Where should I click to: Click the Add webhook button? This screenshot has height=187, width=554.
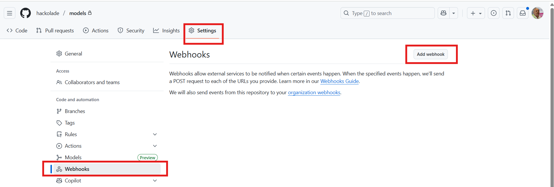click(x=430, y=54)
